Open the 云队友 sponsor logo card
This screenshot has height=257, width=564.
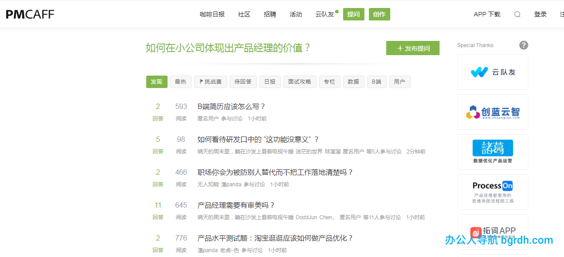coord(492,72)
